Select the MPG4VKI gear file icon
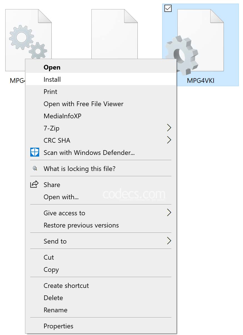Image resolution: width=243 pixels, height=335 pixels. (194, 42)
